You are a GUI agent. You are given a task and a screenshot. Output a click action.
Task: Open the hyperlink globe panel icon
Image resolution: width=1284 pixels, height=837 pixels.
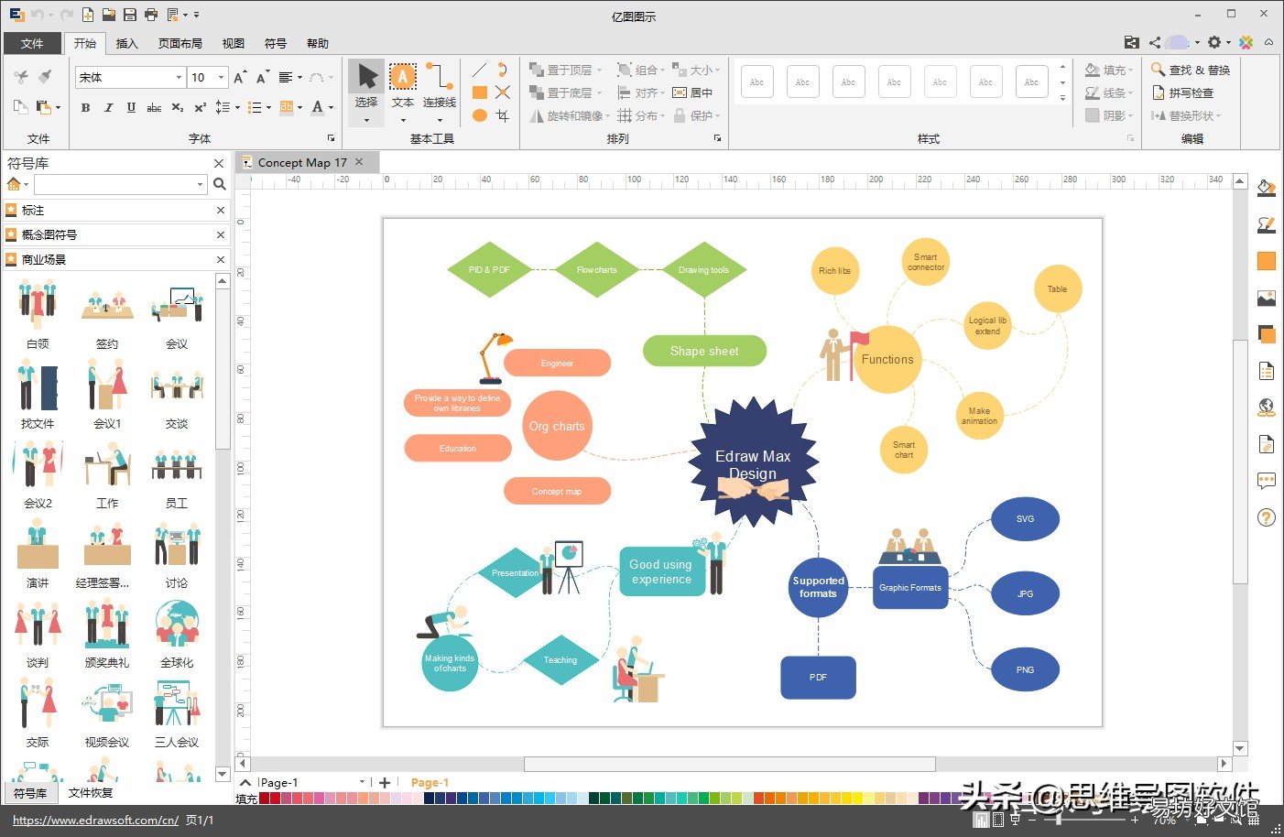[x=1267, y=408]
